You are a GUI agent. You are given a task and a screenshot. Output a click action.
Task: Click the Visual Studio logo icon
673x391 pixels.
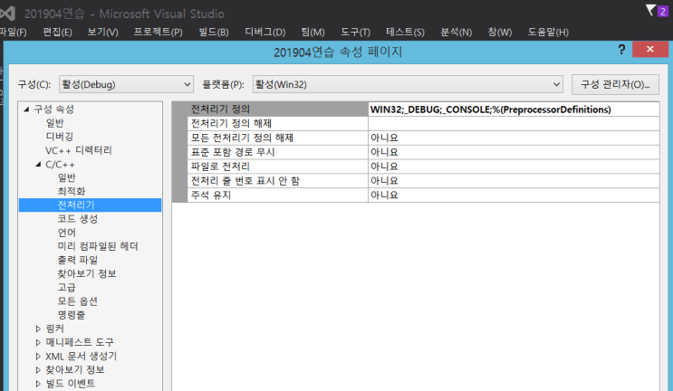point(7,14)
